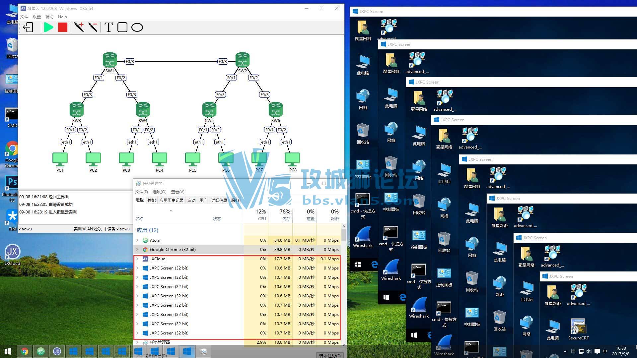Switch to the 用户 tab
This screenshot has width=637, height=358.
tap(203, 200)
